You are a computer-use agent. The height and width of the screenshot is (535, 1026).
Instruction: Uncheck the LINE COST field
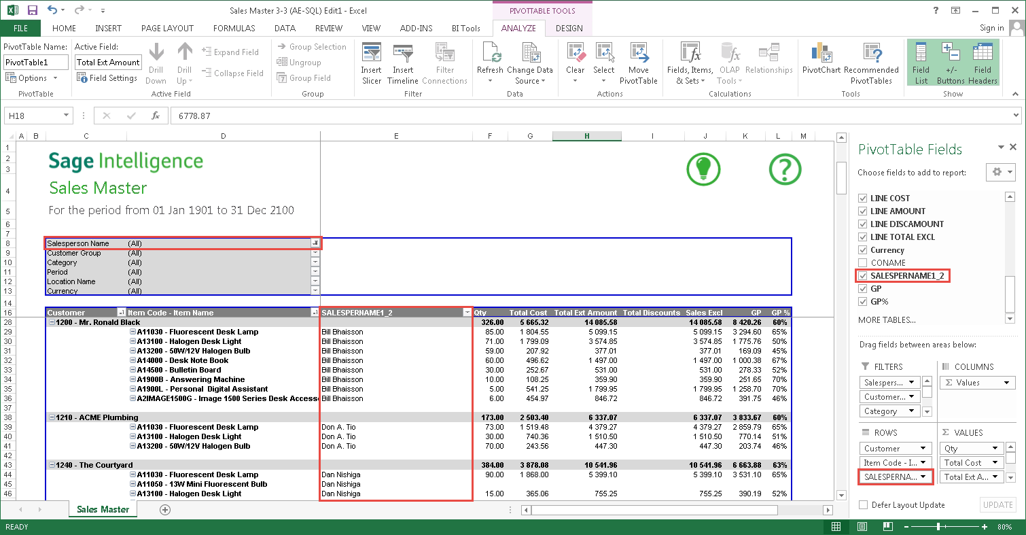click(863, 199)
